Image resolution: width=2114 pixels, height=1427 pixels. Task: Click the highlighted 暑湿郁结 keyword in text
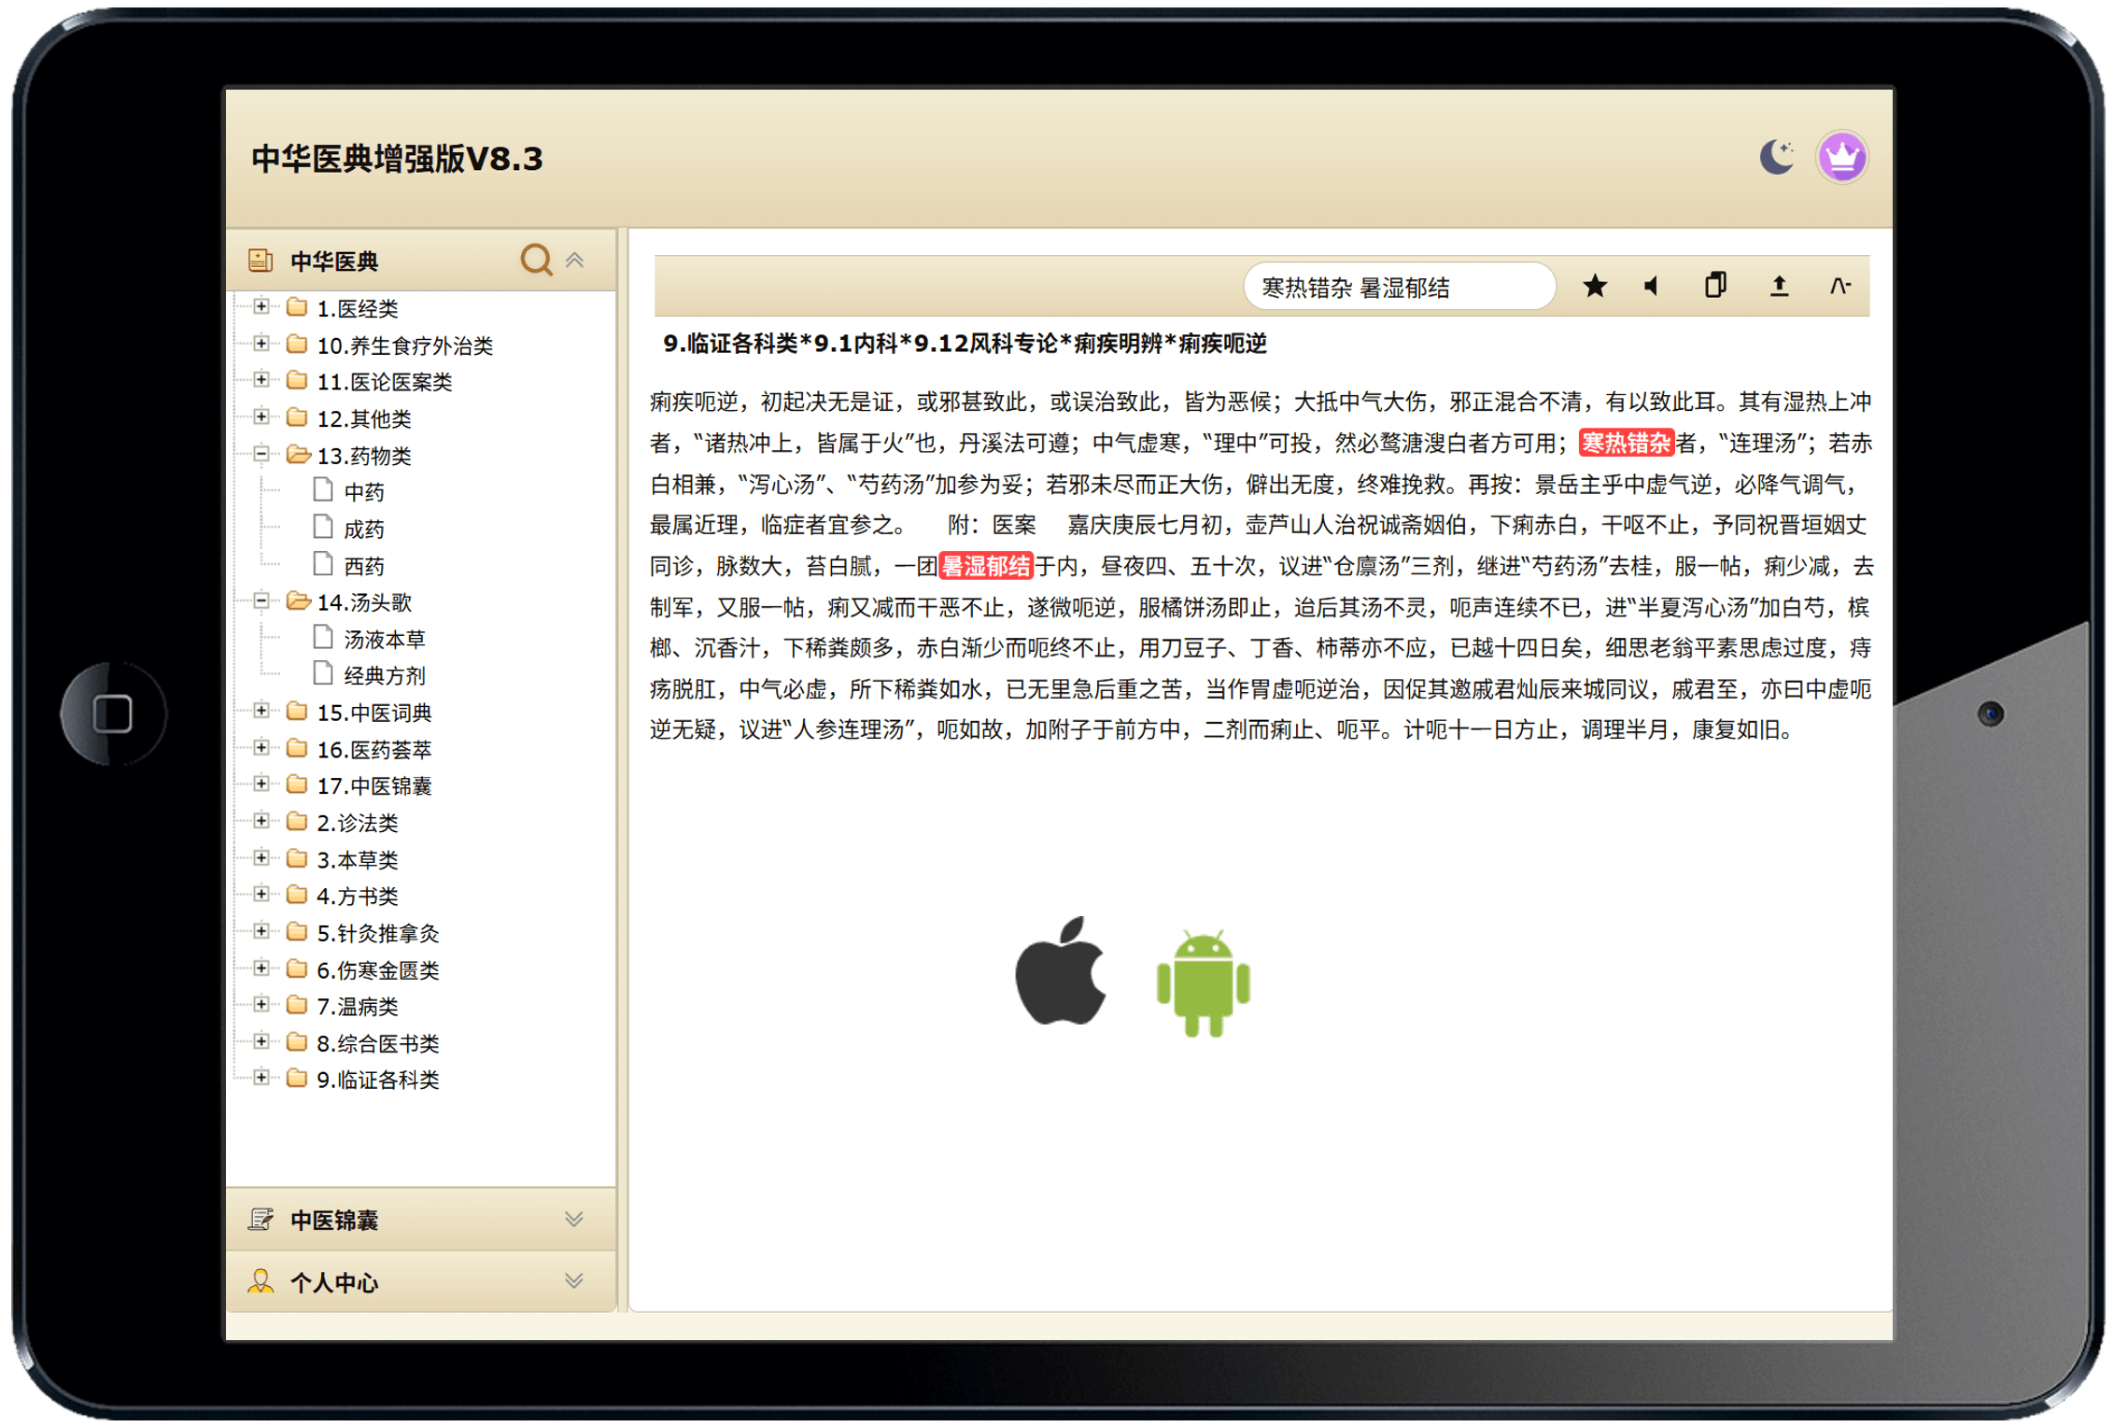(x=986, y=567)
